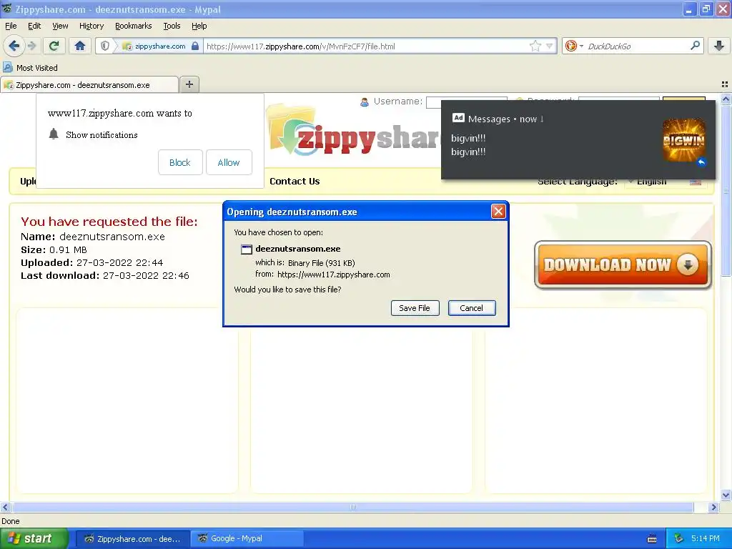Block notifications from zippyshare
This screenshot has width=732, height=549.
(x=180, y=162)
